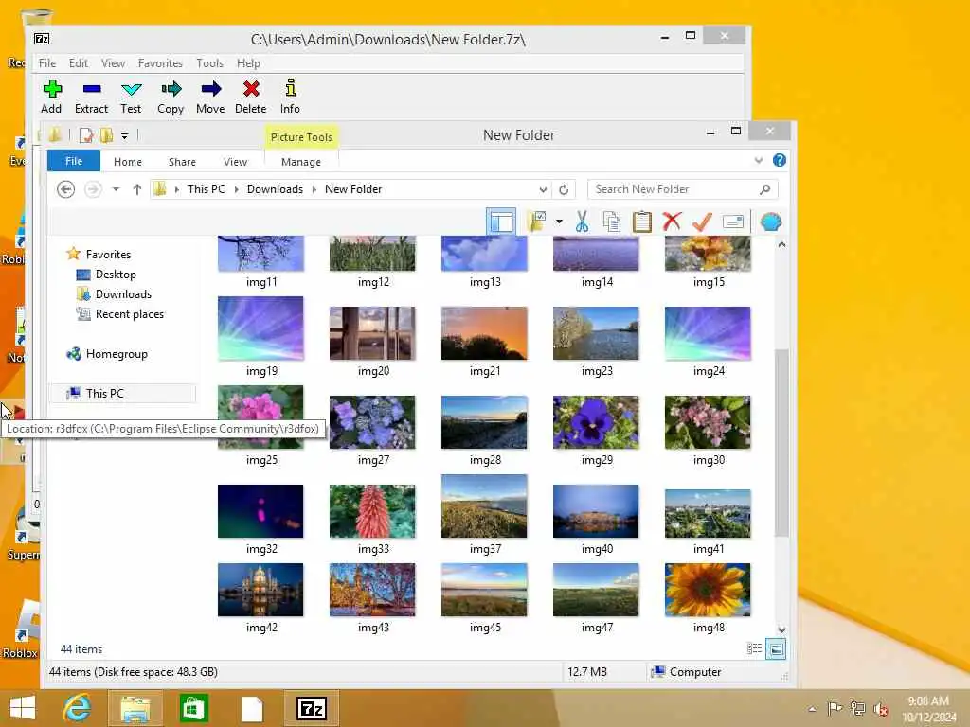Switch to the View ribbon tab in Explorer
This screenshot has height=727, width=970.
click(x=235, y=161)
